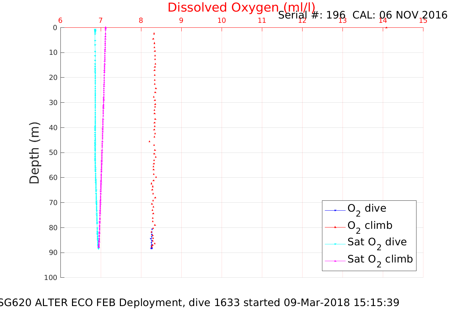Click the depth tick label 30

point(53,103)
